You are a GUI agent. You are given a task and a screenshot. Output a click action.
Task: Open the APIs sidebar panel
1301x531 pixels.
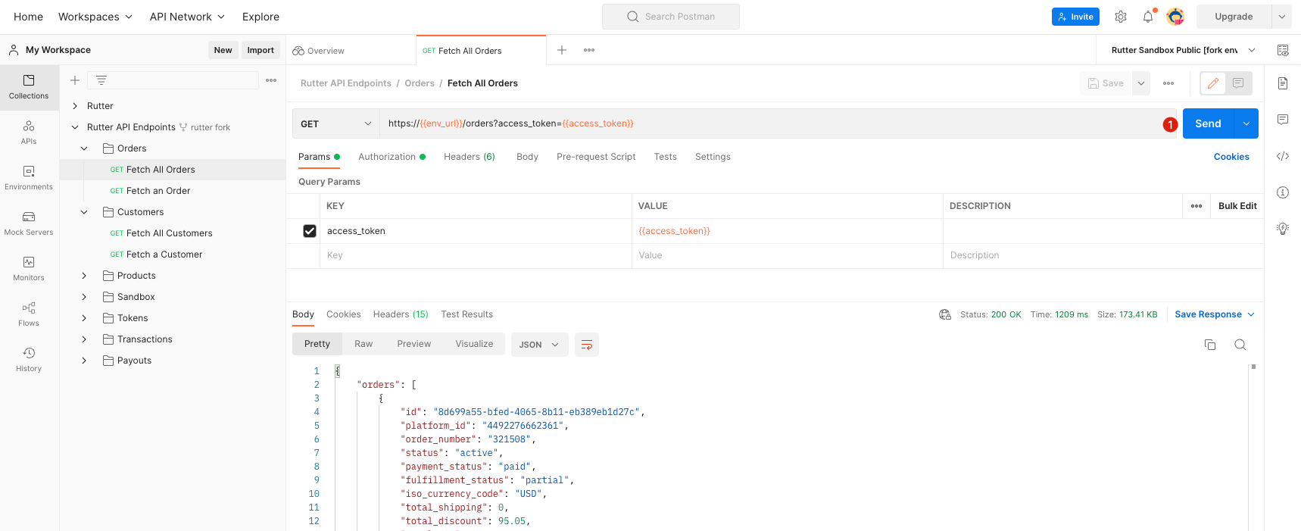(x=29, y=133)
